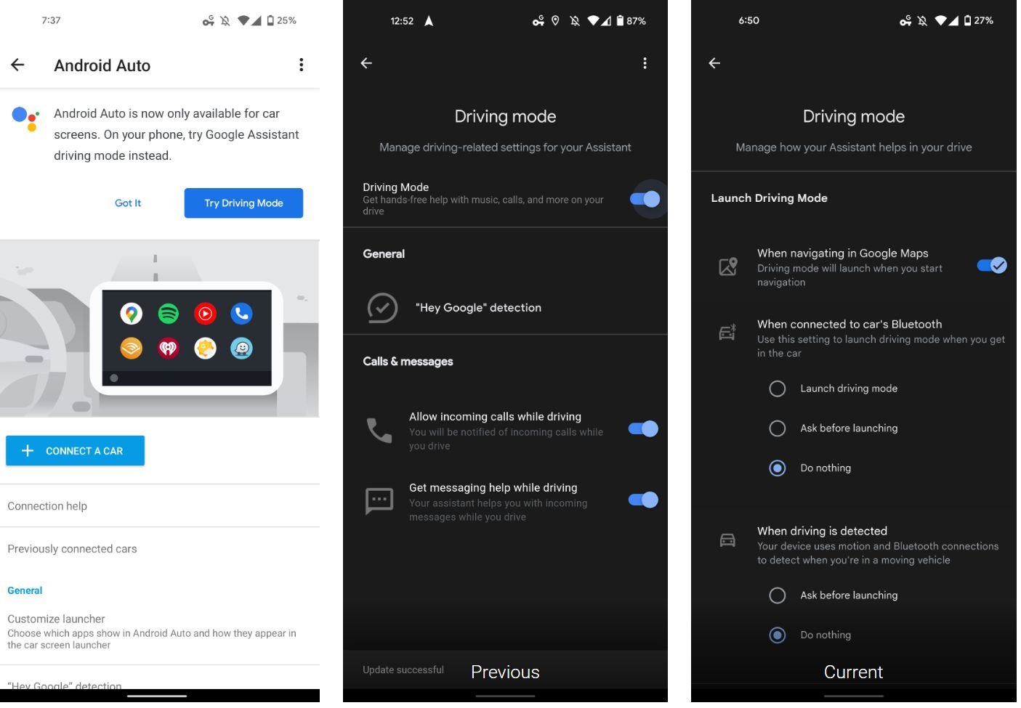Viewport: 1021px width, 708px height.
Task: Tap the Waze icon on car screen
Action: 242,349
